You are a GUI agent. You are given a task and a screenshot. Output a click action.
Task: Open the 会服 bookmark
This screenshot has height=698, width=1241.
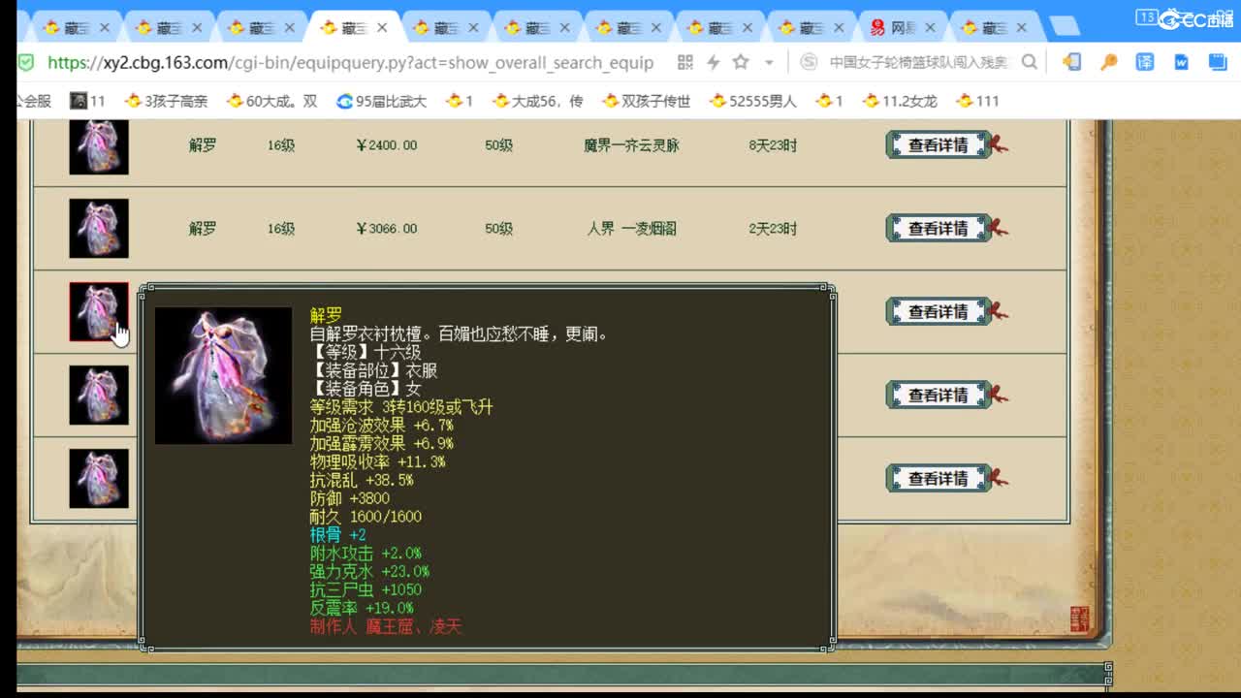click(x=34, y=101)
